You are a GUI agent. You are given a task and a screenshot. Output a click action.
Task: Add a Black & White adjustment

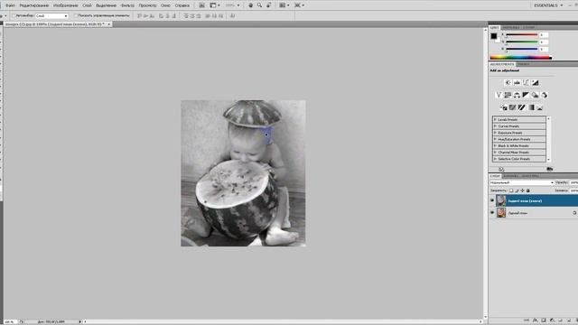[526, 95]
